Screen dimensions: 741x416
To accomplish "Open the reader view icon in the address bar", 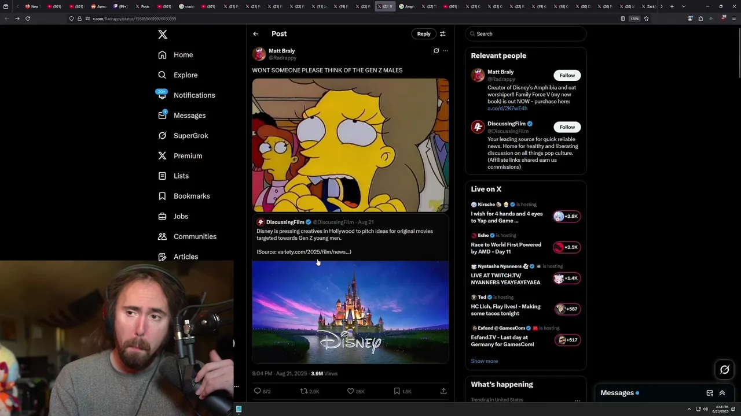I will (623, 18).
